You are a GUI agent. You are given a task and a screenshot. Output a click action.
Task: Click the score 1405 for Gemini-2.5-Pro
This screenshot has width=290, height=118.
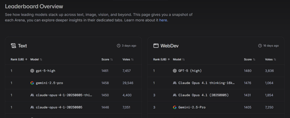(x=248, y=107)
